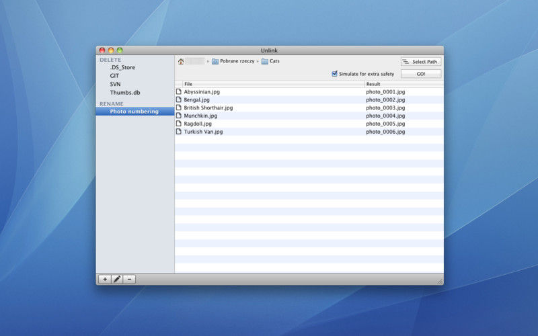Click the file icon beside Bengal.jpg
This screenshot has width=538, height=336.
click(x=178, y=99)
